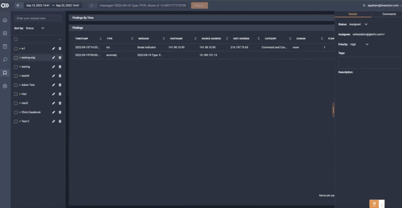Screen dimensions: 402x208
Task: Select the ioc threat indicator finding row
Action: click(x=204, y=47)
